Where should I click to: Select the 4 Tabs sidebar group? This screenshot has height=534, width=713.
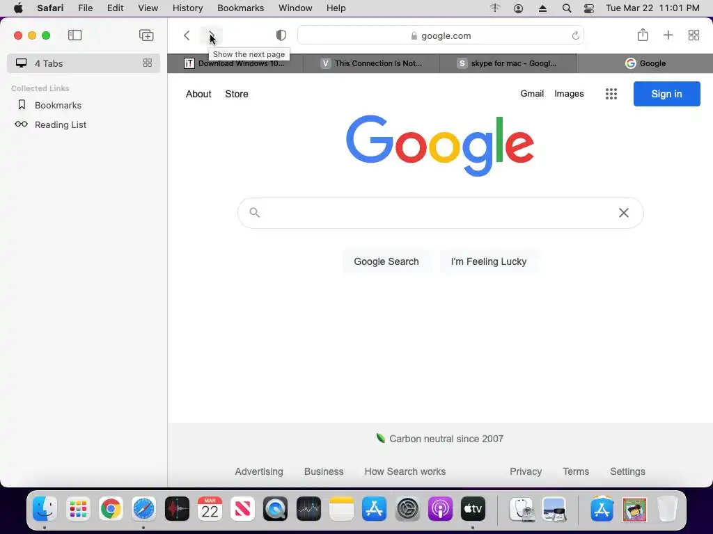tap(84, 63)
